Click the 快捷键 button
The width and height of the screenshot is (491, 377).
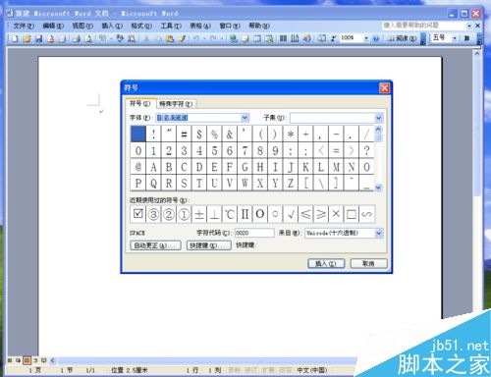(x=208, y=245)
